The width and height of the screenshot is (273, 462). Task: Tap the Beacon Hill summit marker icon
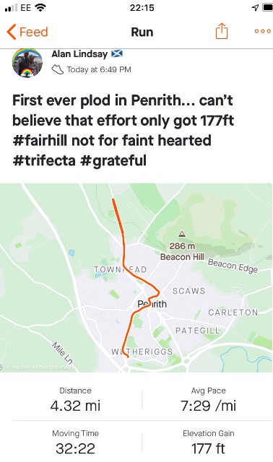click(182, 234)
